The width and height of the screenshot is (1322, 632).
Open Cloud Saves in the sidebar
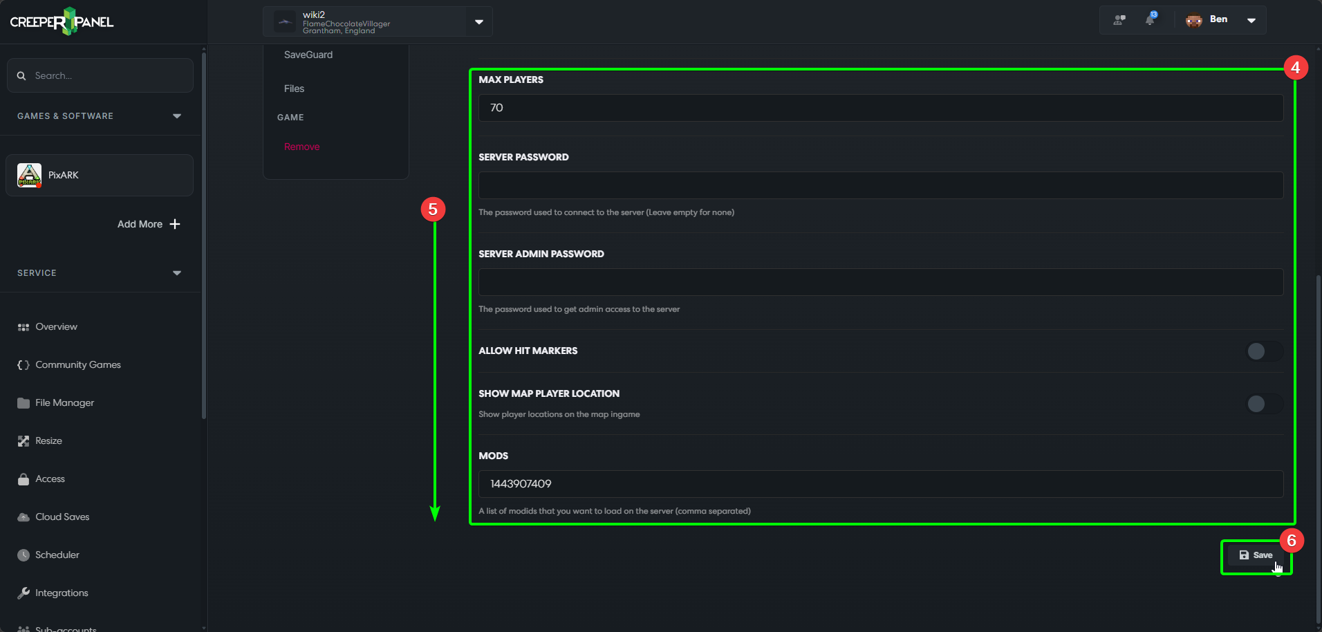click(62, 517)
